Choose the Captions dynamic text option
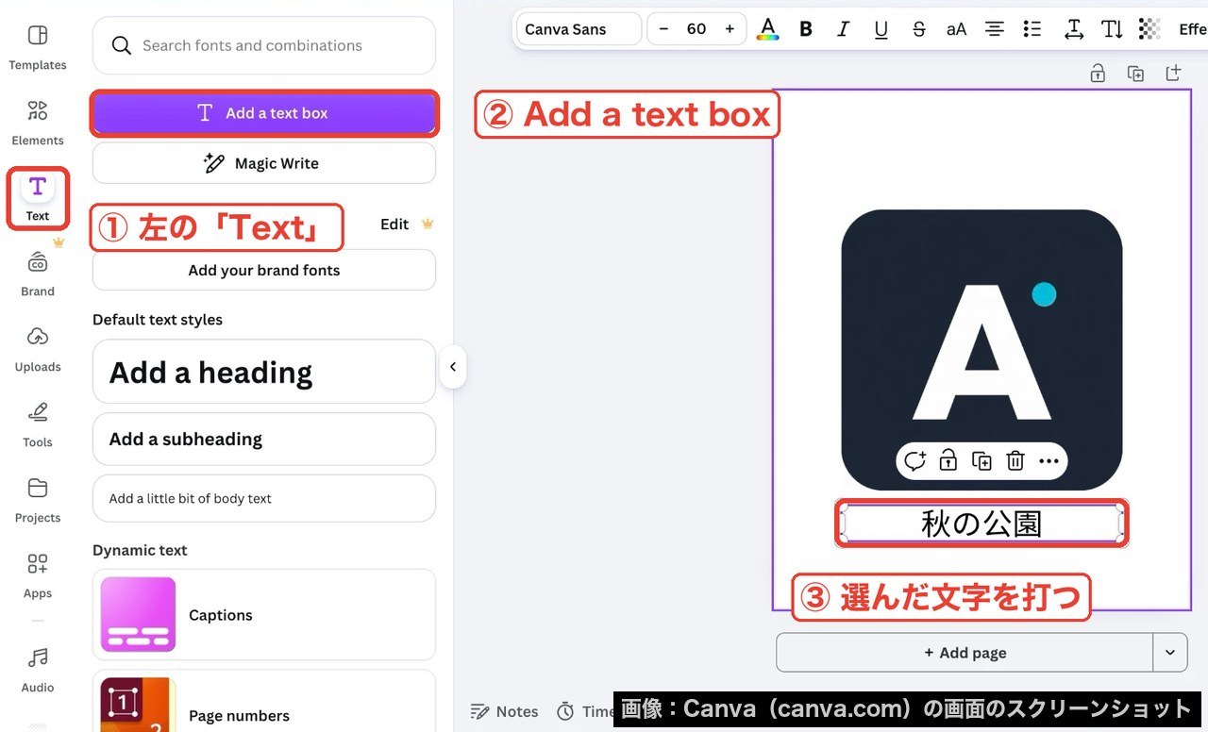This screenshot has width=1208, height=732. click(264, 615)
